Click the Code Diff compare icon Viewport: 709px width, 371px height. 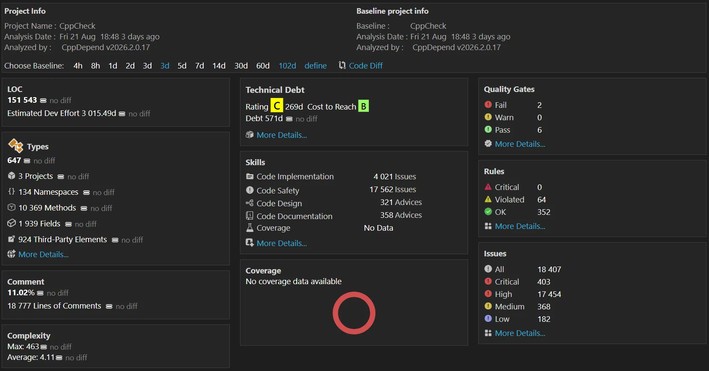pyautogui.click(x=342, y=65)
